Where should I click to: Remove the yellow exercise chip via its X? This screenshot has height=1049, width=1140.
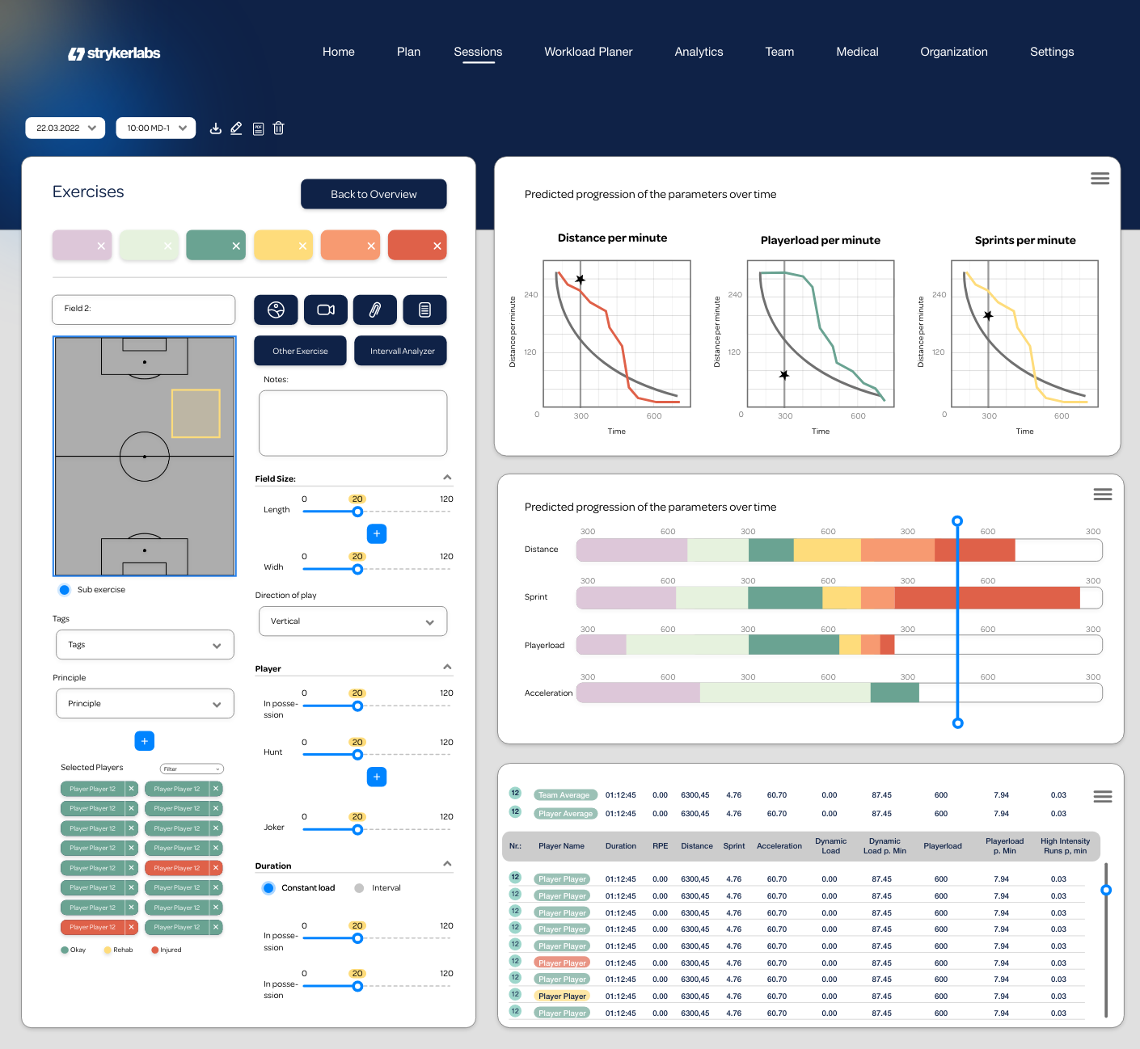(302, 246)
